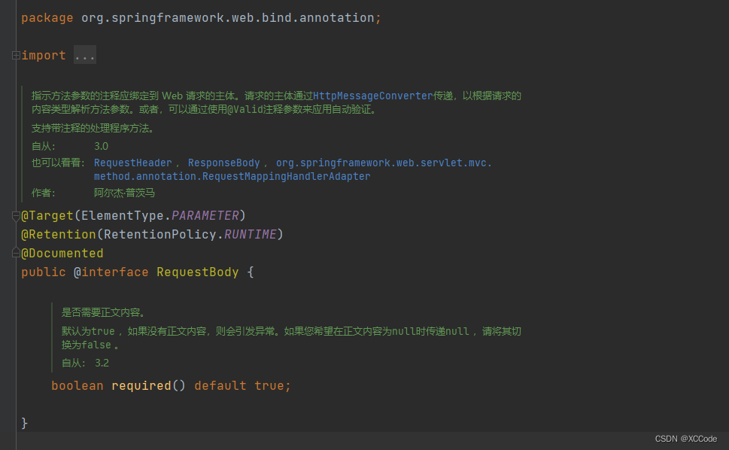The image size is (729, 450).
Task: Place cursor on RequestBody interface name
Action: (x=198, y=272)
